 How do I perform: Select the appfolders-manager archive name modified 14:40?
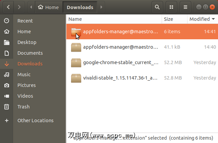point(120,47)
